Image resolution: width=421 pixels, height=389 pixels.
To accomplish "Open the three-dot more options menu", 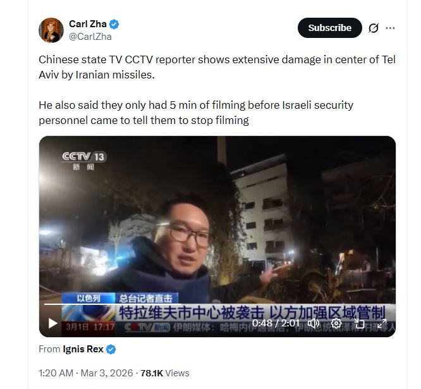I will (390, 28).
